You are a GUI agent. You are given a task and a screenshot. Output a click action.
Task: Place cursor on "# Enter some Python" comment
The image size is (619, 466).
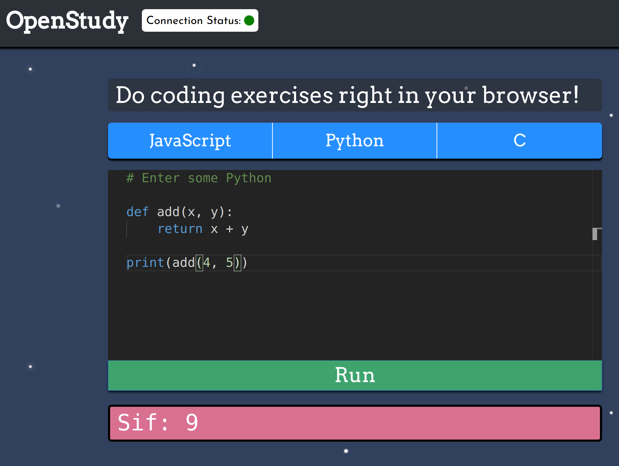[x=199, y=178]
